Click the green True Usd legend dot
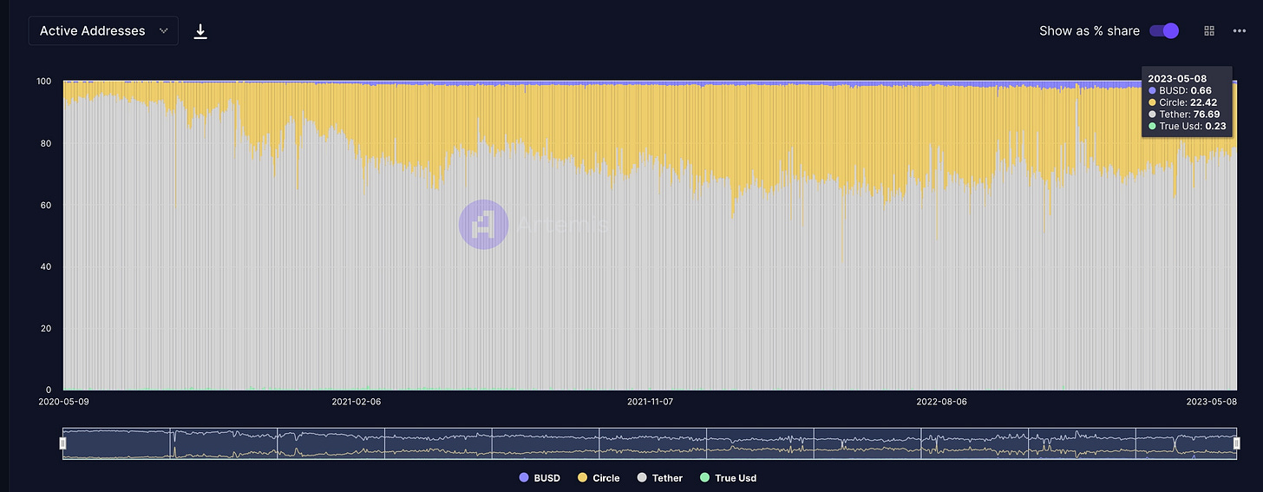The height and width of the screenshot is (492, 1263). (x=704, y=478)
